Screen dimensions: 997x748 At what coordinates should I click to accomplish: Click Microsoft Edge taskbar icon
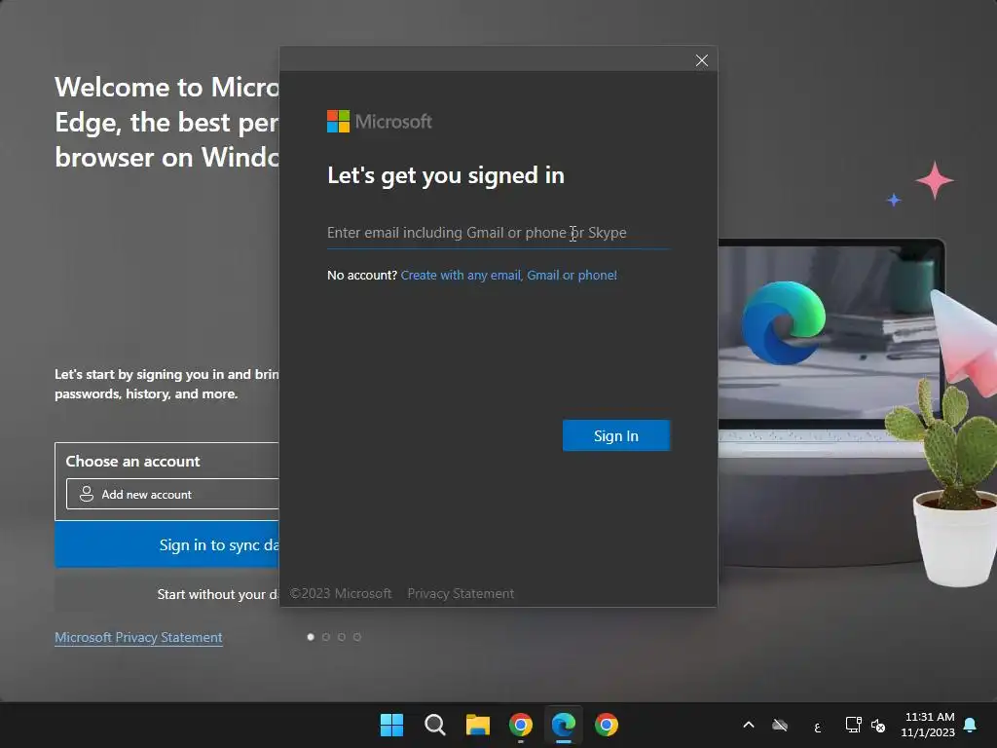coord(564,725)
